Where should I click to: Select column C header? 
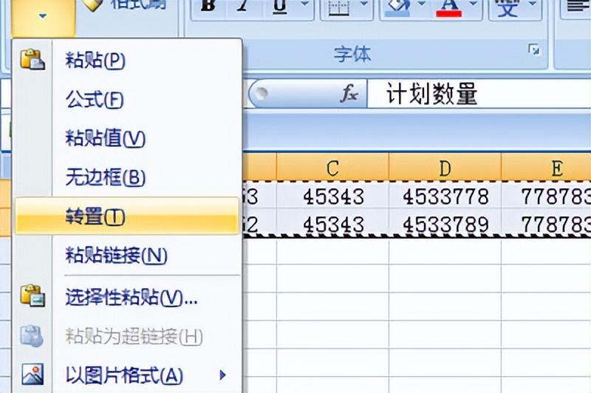click(x=332, y=166)
